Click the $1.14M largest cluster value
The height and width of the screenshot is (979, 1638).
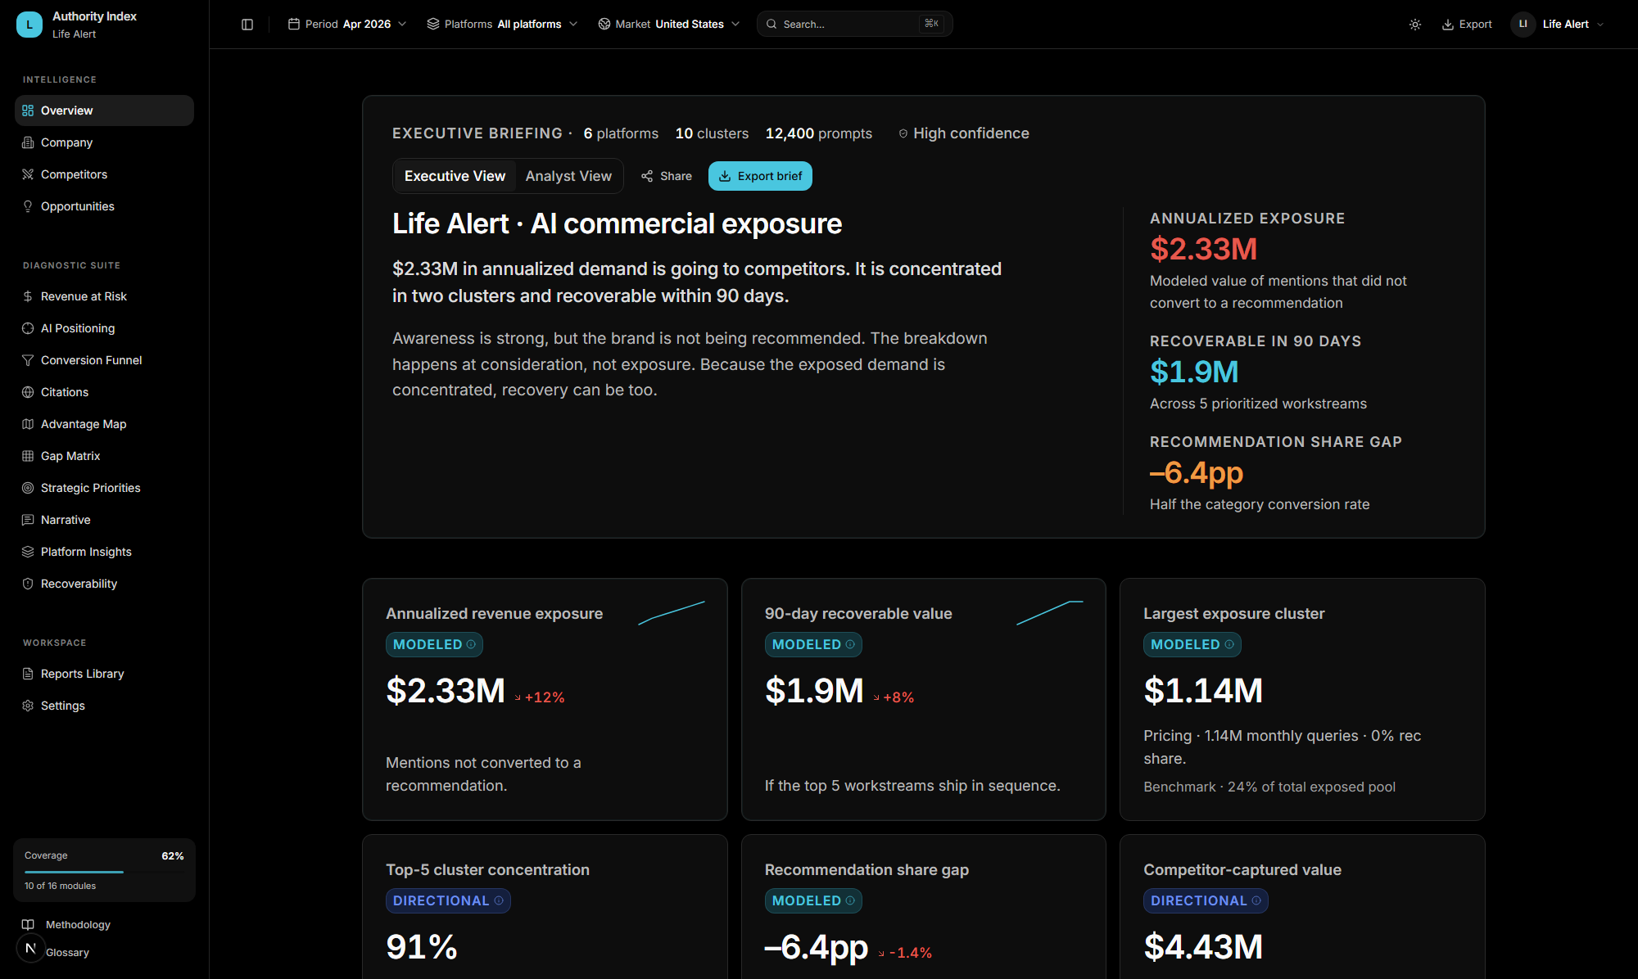point(1203,690)
